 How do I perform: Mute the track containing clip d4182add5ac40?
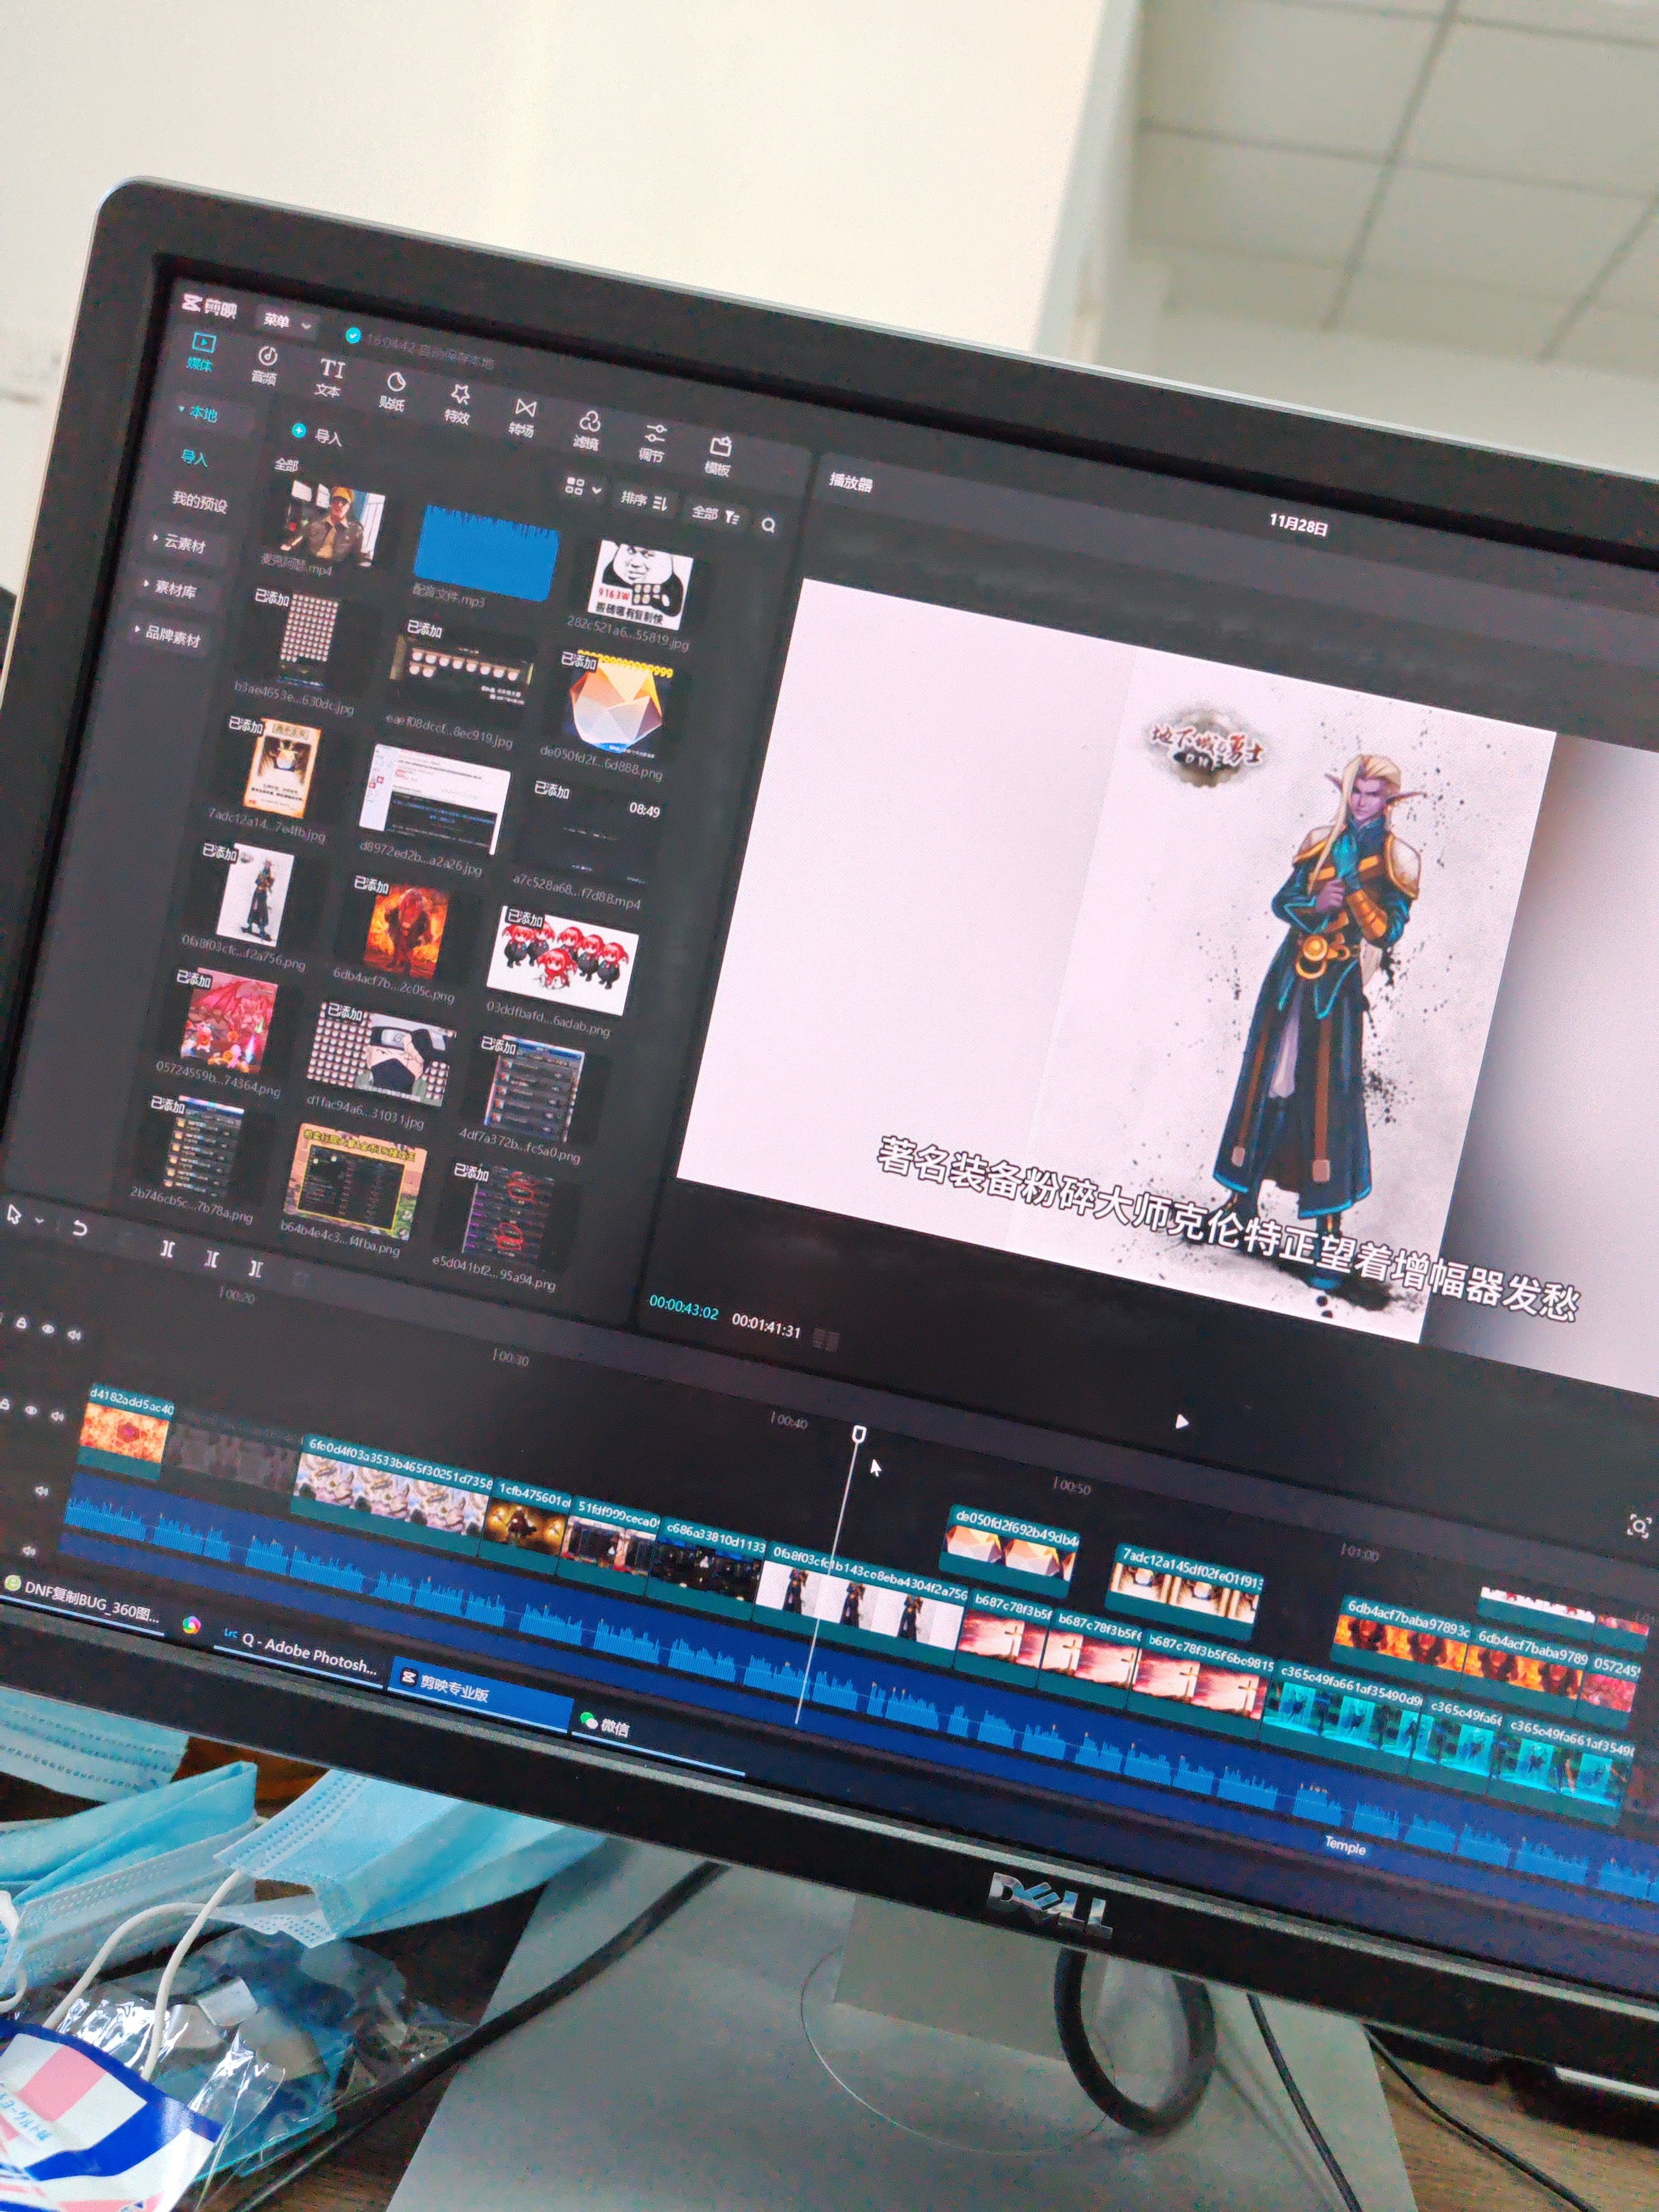click(57, 1417)
